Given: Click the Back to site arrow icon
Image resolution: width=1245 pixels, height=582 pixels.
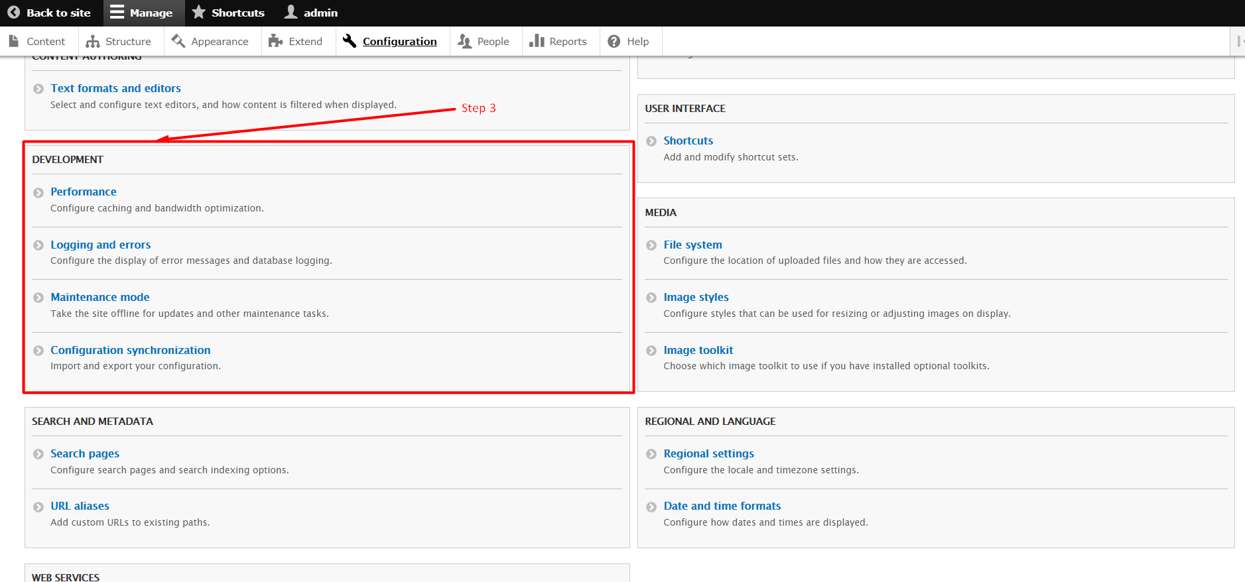Looking at the screenshot, I should point(13,13).
